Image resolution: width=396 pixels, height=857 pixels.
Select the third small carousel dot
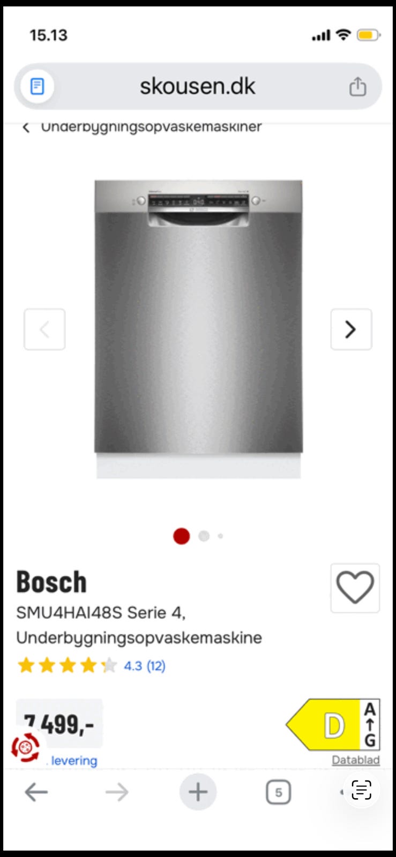(x=220, y=536)
